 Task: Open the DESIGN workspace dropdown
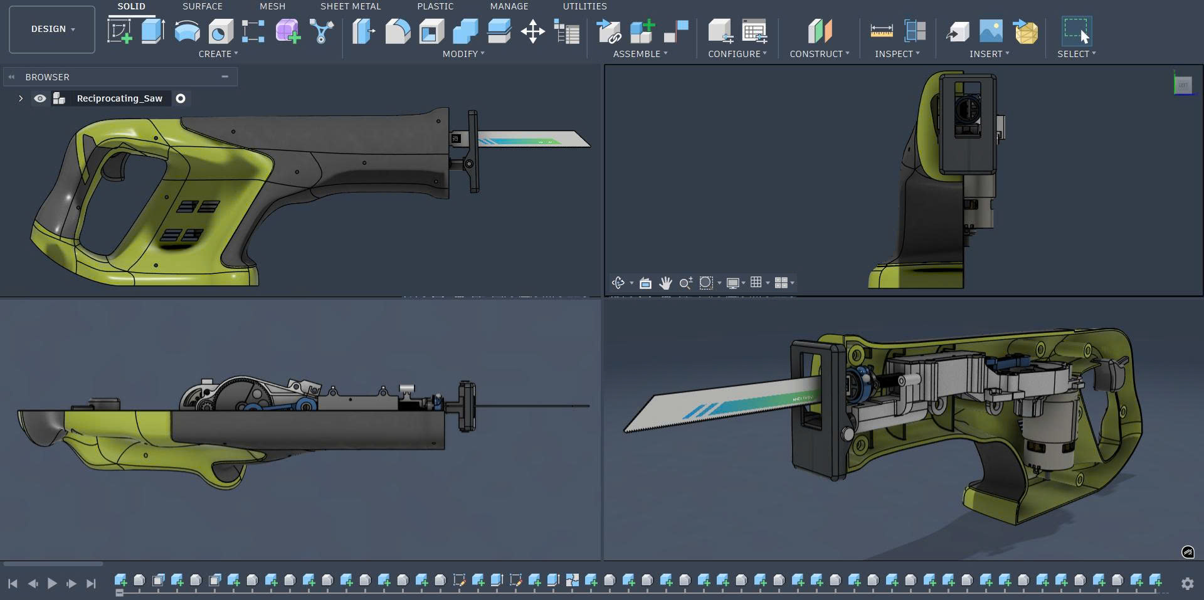tap(53, 29)
